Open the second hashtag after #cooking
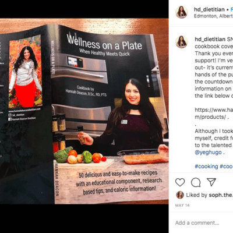Image resolution: width=233 pixels, height=233 pixels. point(226,167)
